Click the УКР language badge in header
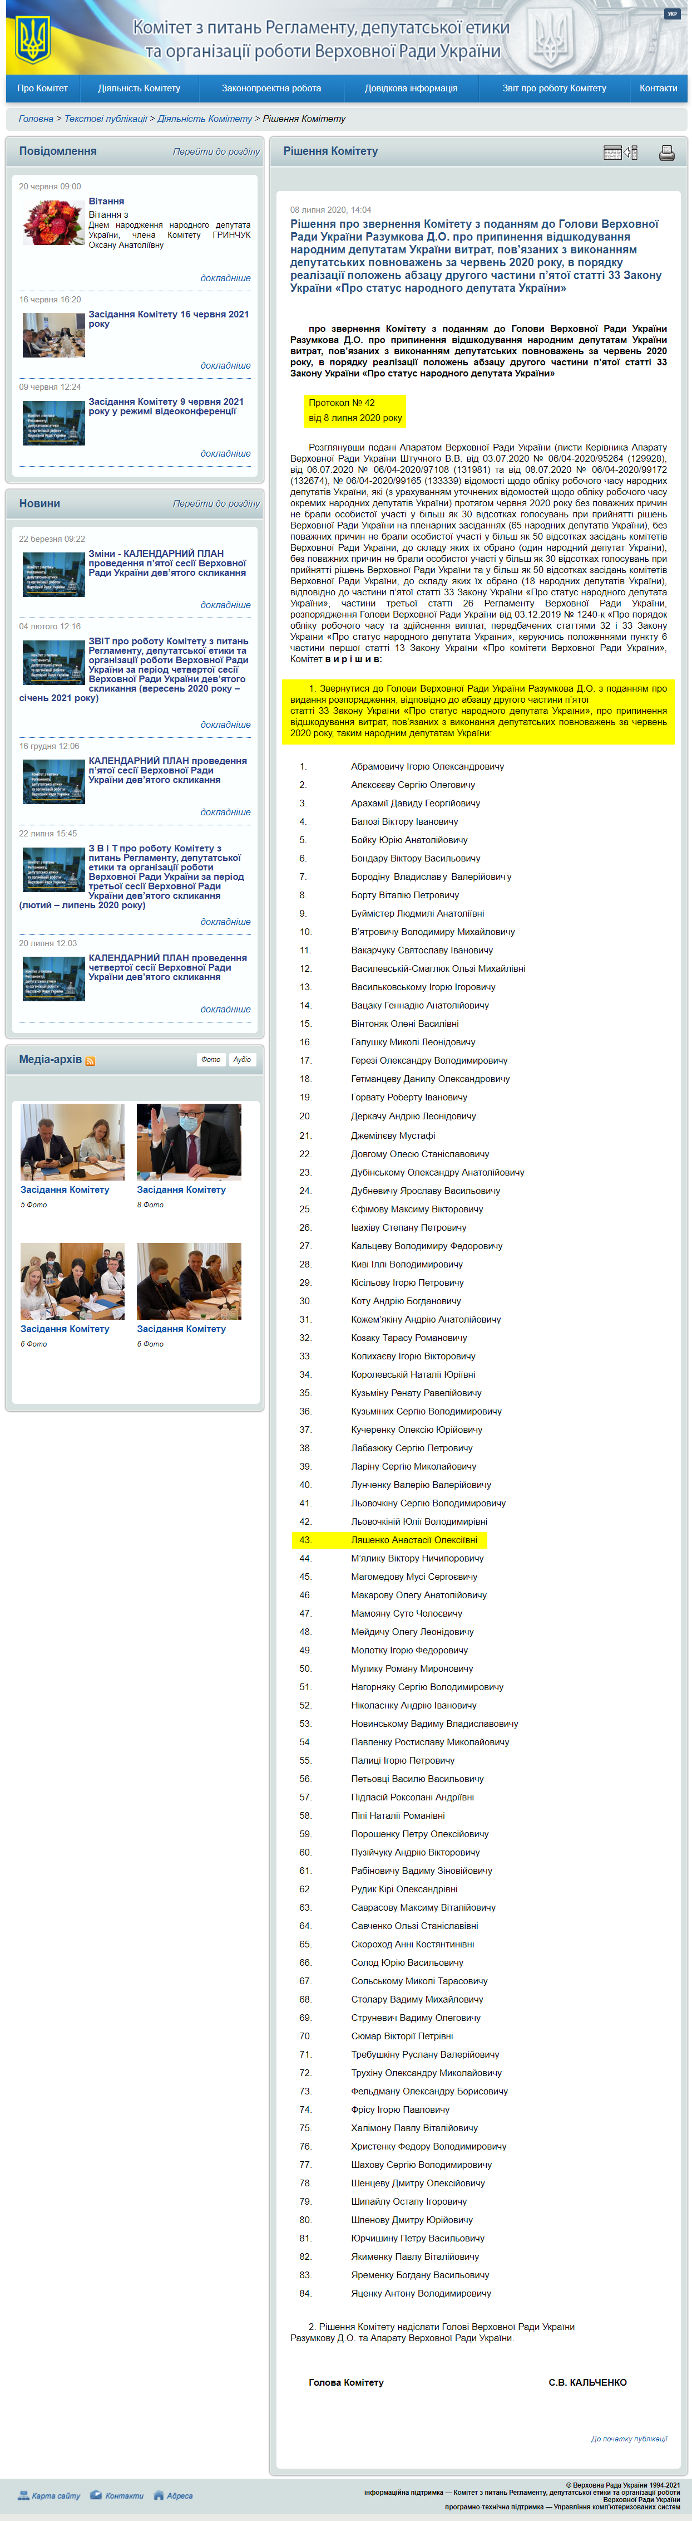This screenshot has width=692, height=2521. 673,14
